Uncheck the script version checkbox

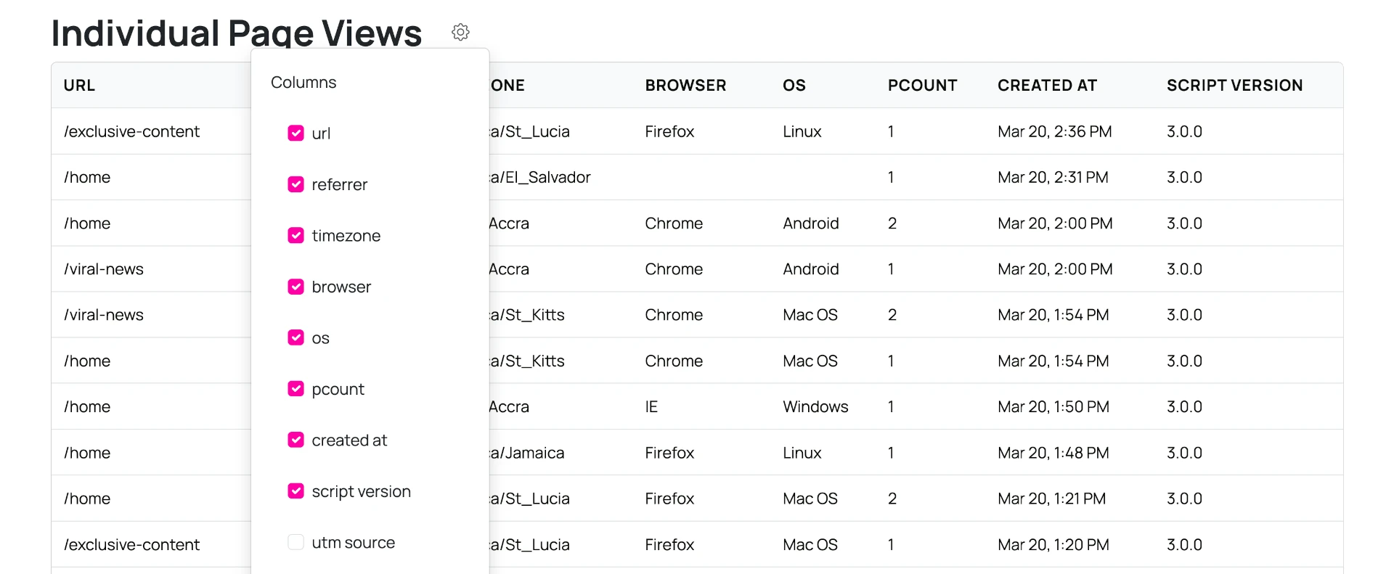point(295,491)
